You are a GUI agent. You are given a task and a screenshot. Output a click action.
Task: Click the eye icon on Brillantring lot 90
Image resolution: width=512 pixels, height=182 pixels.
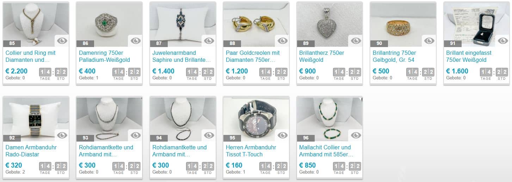pos(429,41)
